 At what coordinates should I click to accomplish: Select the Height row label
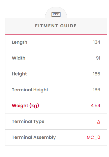19,74
